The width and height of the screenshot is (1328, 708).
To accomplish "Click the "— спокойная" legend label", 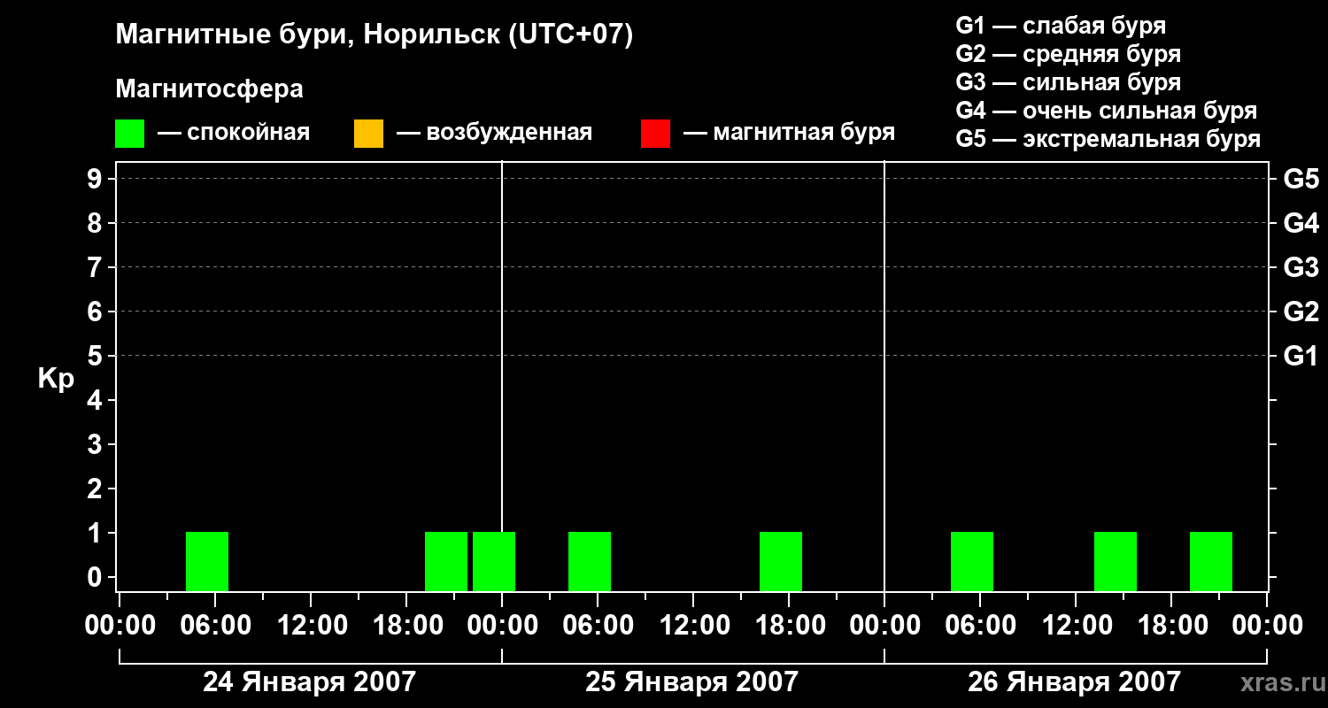I will (234, 133).
